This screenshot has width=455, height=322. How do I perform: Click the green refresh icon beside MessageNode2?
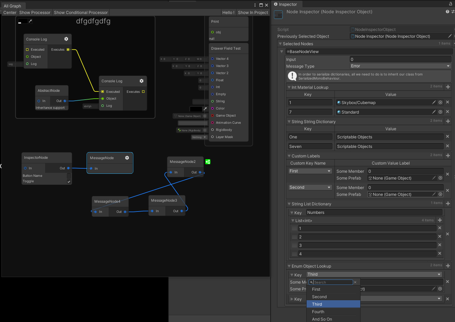click(208, 162)
